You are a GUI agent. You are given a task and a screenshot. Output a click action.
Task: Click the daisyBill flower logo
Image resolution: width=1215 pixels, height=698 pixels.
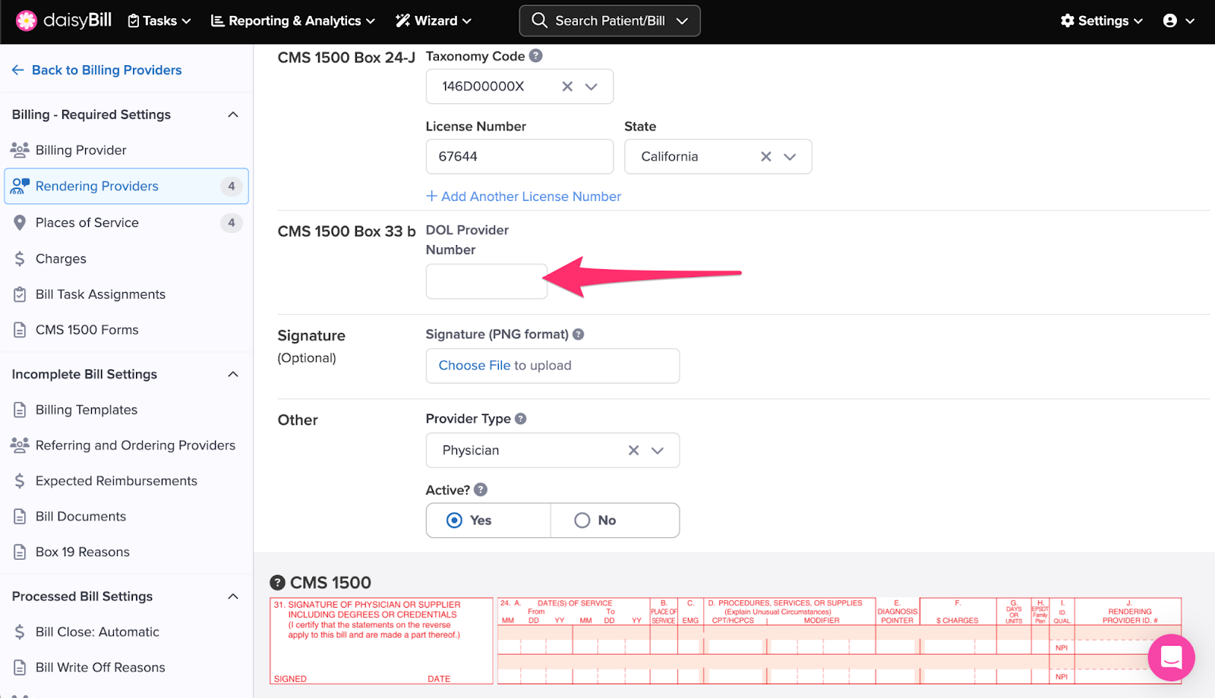(27, 20)
